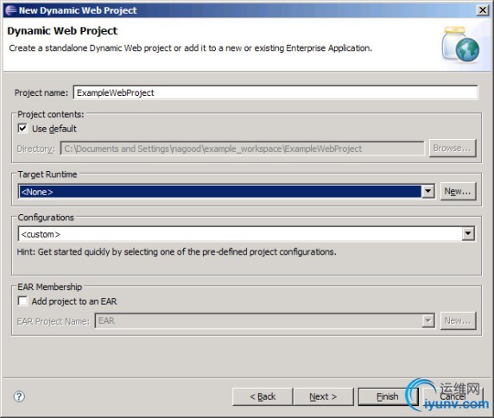
Task: Click the Browse button for Directory
Action: click(453, 148)
